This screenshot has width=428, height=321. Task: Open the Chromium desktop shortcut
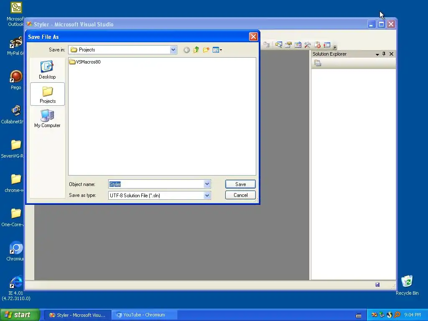click(x=15, y=251)
